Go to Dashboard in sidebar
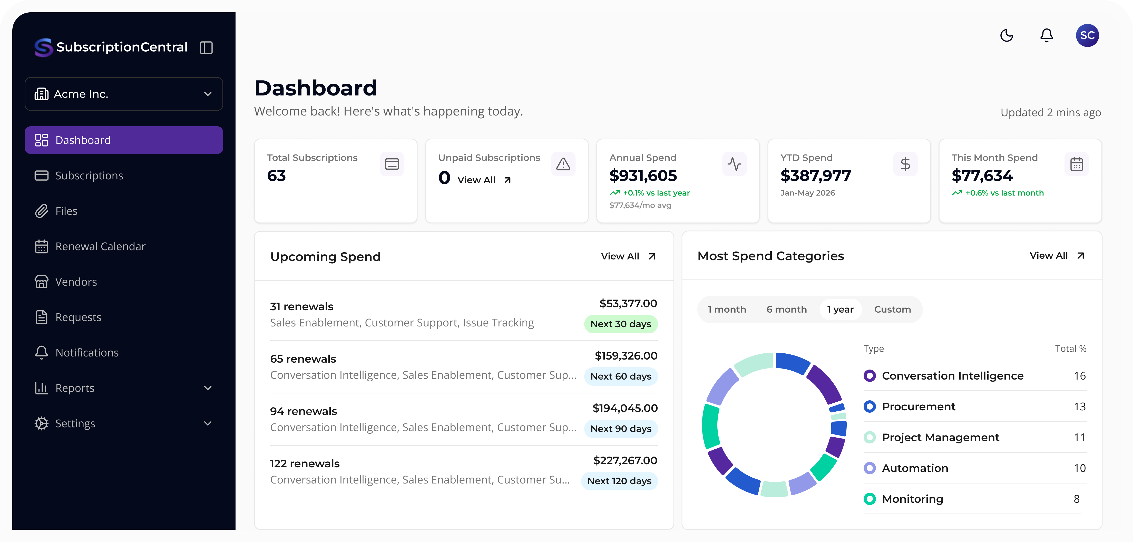Viewport: 1133px width, 542px height. pos(124,140)
